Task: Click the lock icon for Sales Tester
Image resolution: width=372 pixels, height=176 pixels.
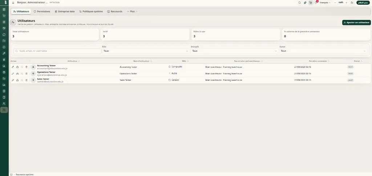Action: coord(17,80)
